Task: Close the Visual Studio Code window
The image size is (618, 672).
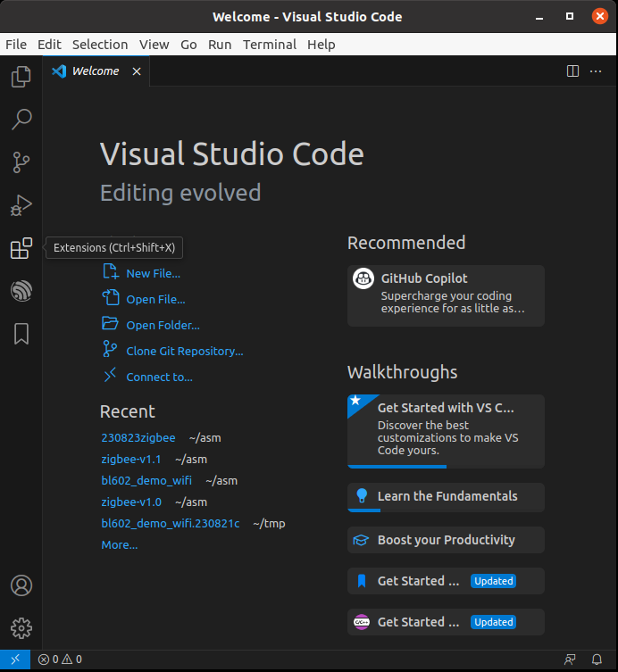Action: click(x=599, y=16)
